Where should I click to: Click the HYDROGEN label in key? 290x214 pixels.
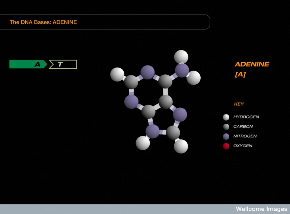click(x=246, y=117)
